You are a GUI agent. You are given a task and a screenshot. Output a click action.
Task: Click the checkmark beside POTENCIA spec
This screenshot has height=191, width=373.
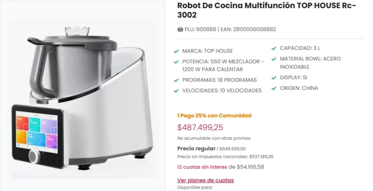tap(176, 62)
